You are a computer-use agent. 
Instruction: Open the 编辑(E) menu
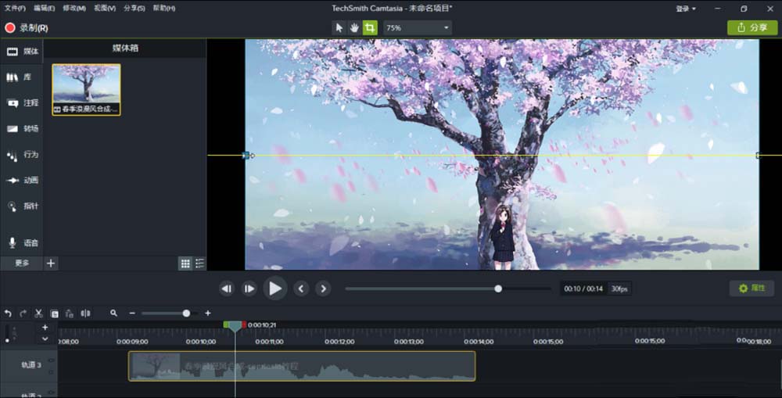click(45, 8)
